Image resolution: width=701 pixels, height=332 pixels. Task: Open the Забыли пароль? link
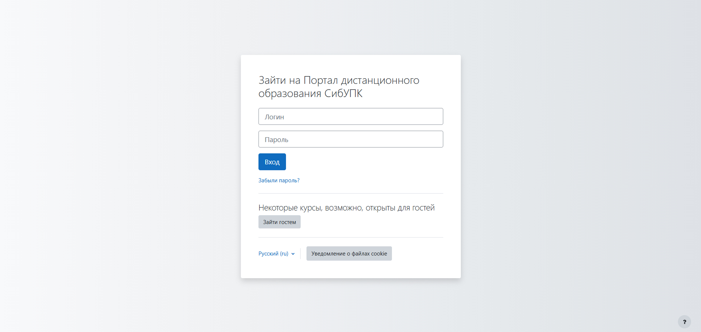coord(279,180)
